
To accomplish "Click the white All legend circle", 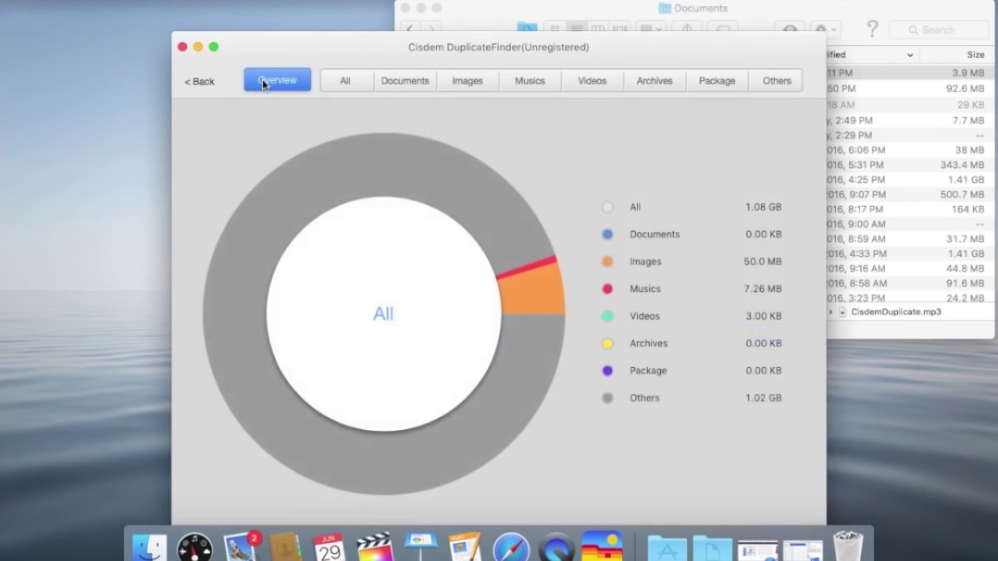I will pyautogui.click(x=607, y=207).
